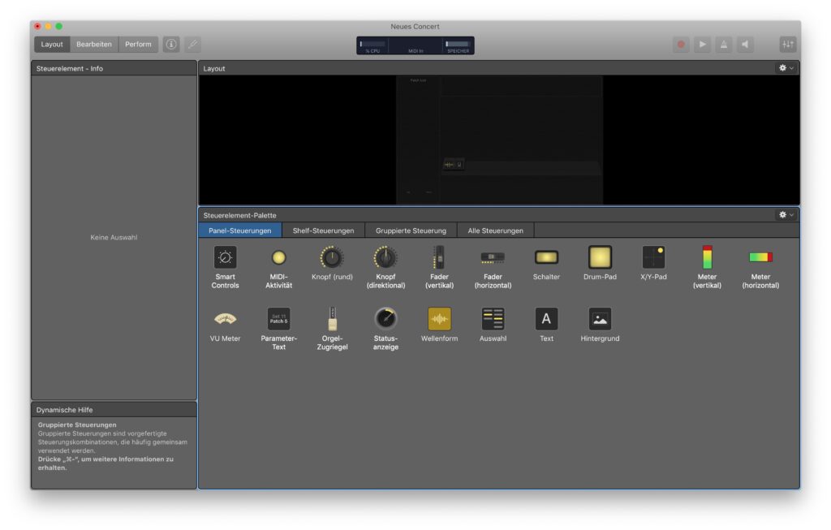
Task: Click the Steuerelement - Info panel header
Action: pos(114,68)
